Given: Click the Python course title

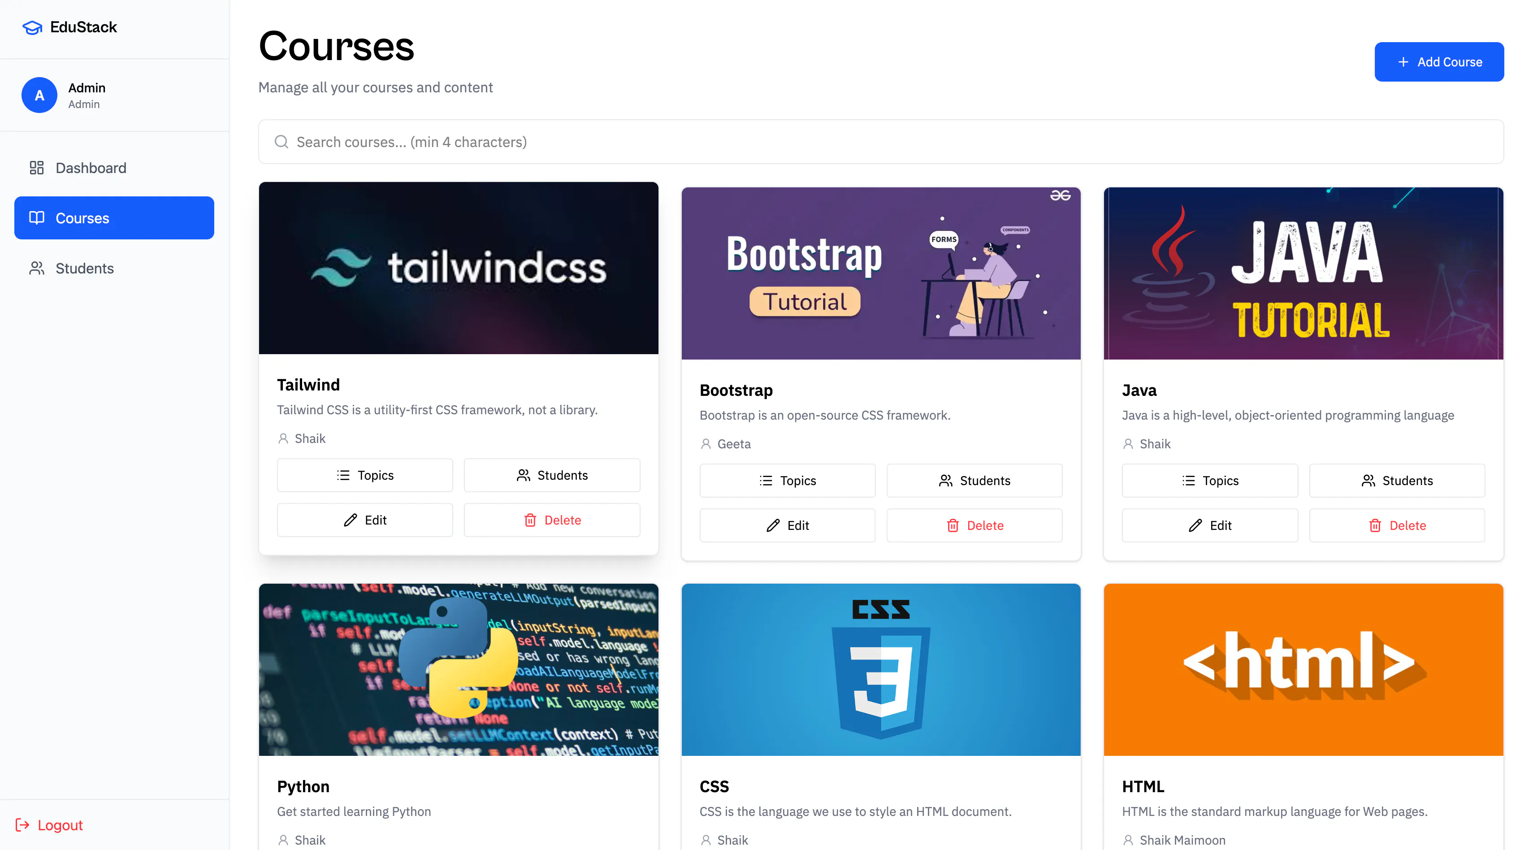Looking at the screenshot, I should 303,787.
